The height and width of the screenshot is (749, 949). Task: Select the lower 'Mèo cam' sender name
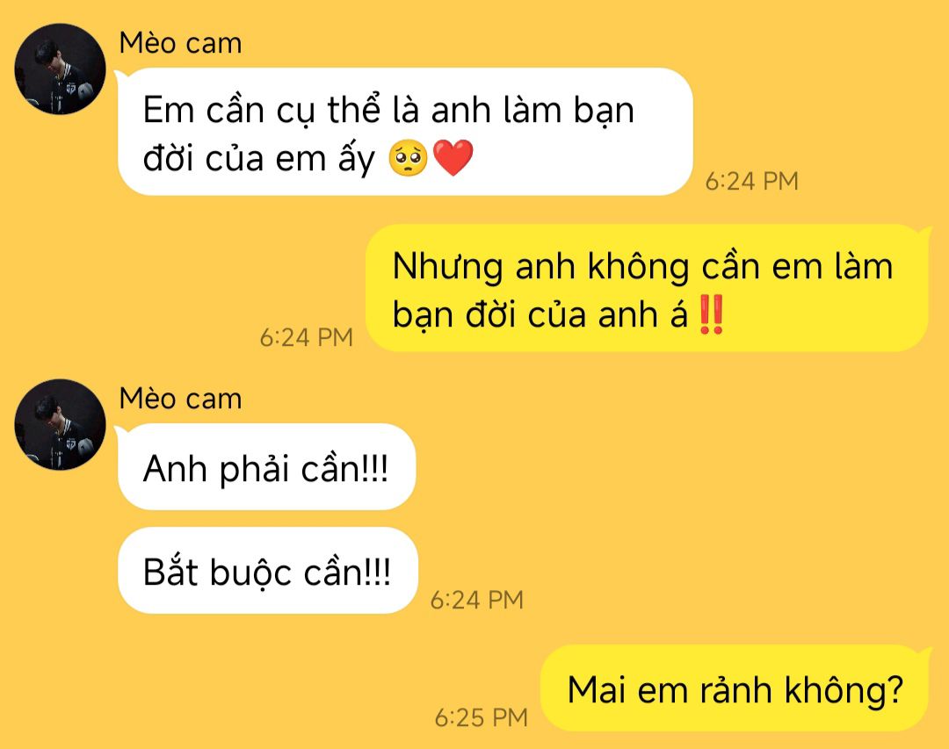(180, 400)
